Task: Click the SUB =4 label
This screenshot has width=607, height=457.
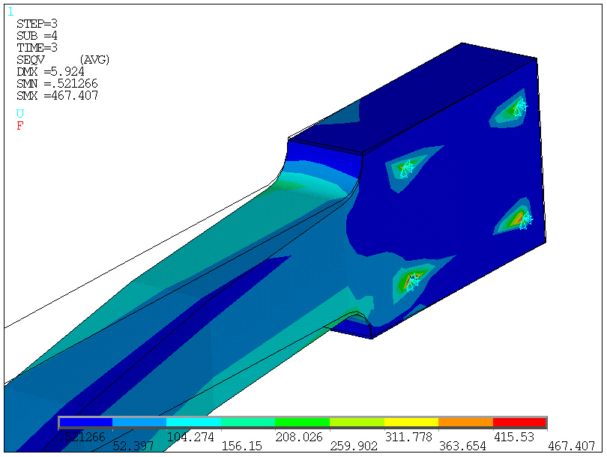Action: pyautogui.click(x=37, y=36)
